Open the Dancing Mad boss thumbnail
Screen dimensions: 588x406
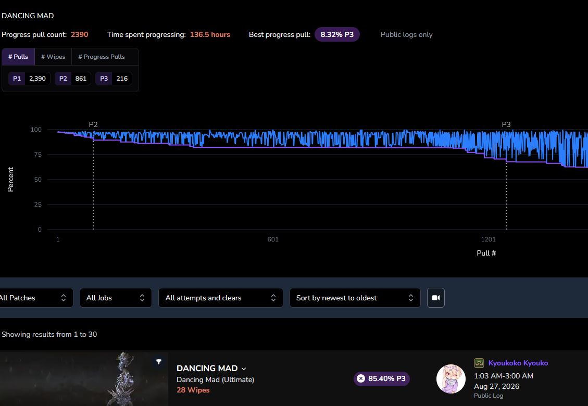pyautogui.click(x=84, y=378)
